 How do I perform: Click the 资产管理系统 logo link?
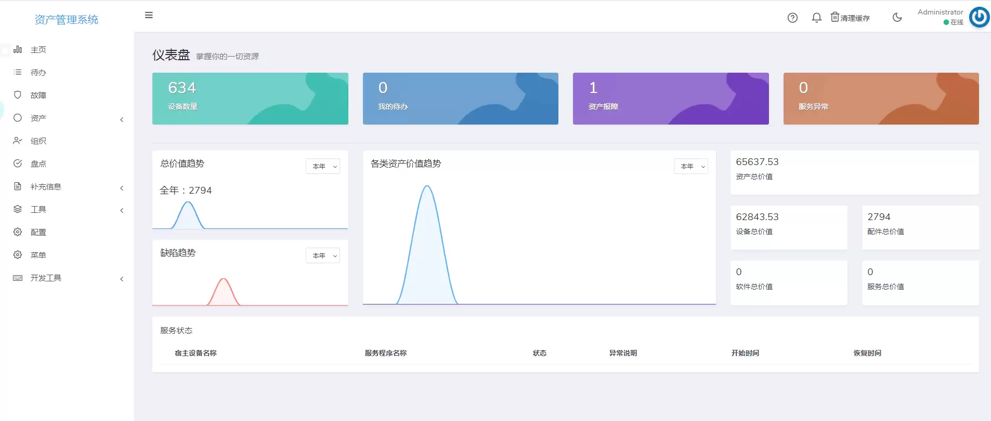67,20
